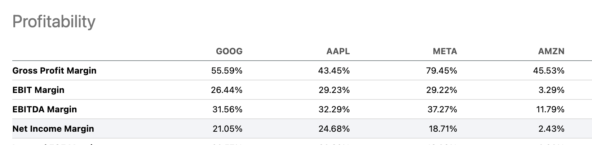
Task: Select META's 79.45% gross profit margin cell
Action: 441,71
